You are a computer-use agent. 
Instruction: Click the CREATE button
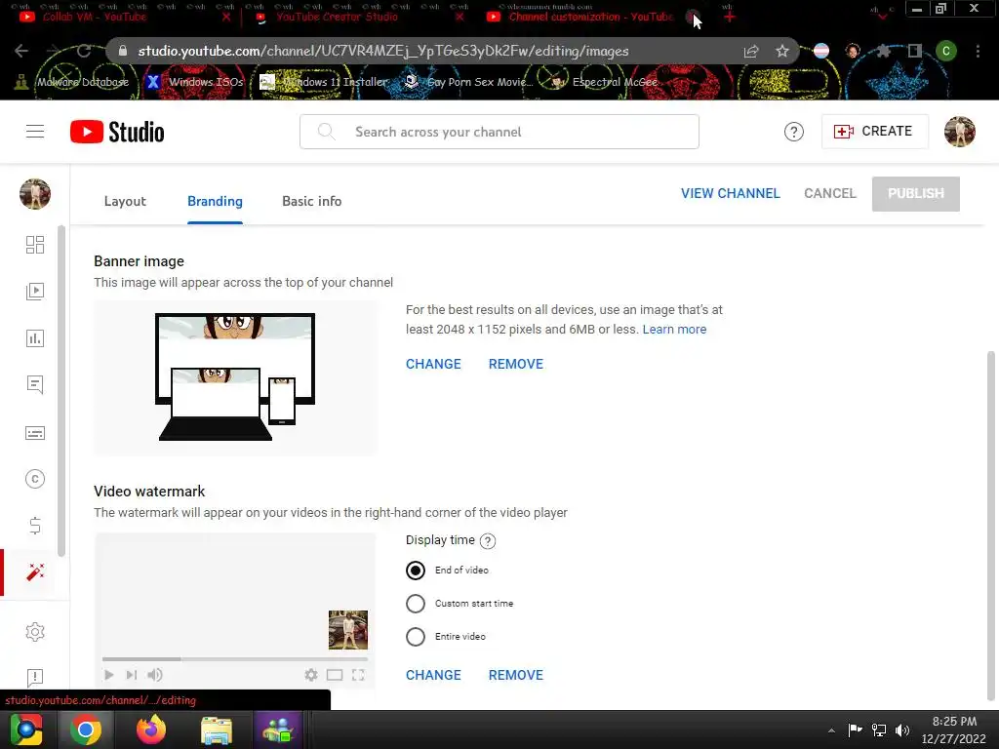(x=874, y=132)
